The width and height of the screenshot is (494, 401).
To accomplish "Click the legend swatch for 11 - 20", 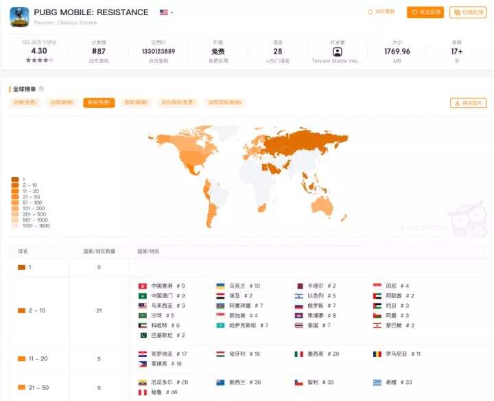I will [15, 191].
